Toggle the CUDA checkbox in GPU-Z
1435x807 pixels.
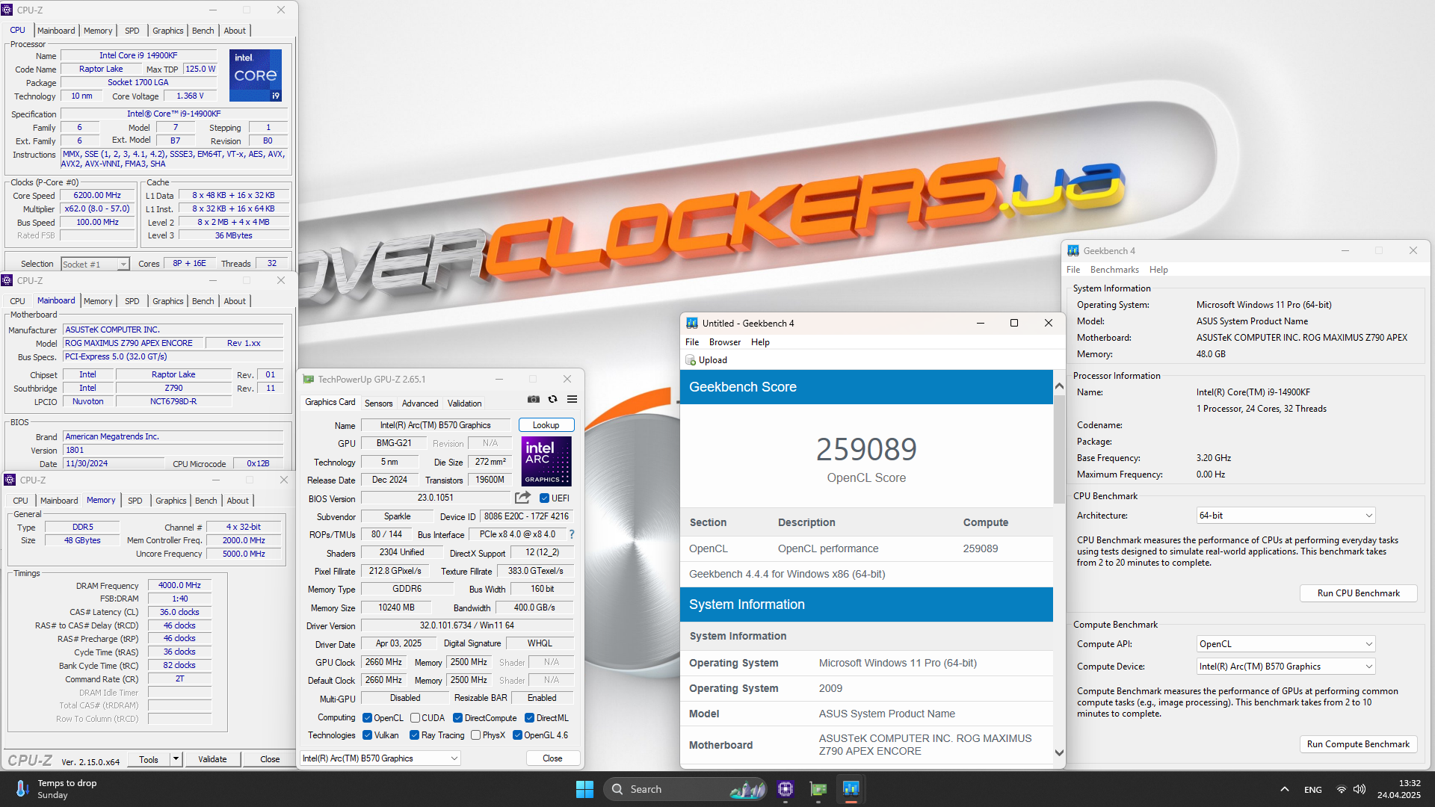tap(415, 718)
